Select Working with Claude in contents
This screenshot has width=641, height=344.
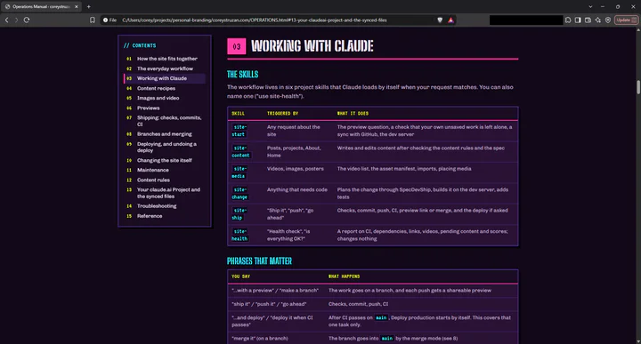[x=162, y=78]
